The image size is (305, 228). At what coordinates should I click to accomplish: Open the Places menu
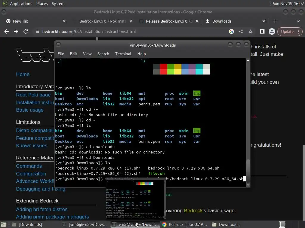coord(42,4)
